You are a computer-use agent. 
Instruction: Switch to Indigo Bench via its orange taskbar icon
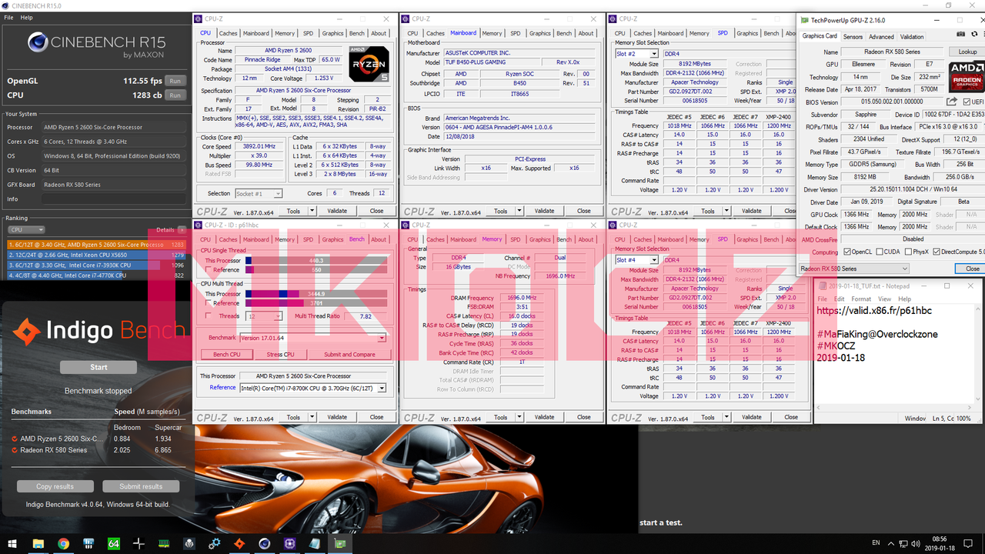[239, 543]
